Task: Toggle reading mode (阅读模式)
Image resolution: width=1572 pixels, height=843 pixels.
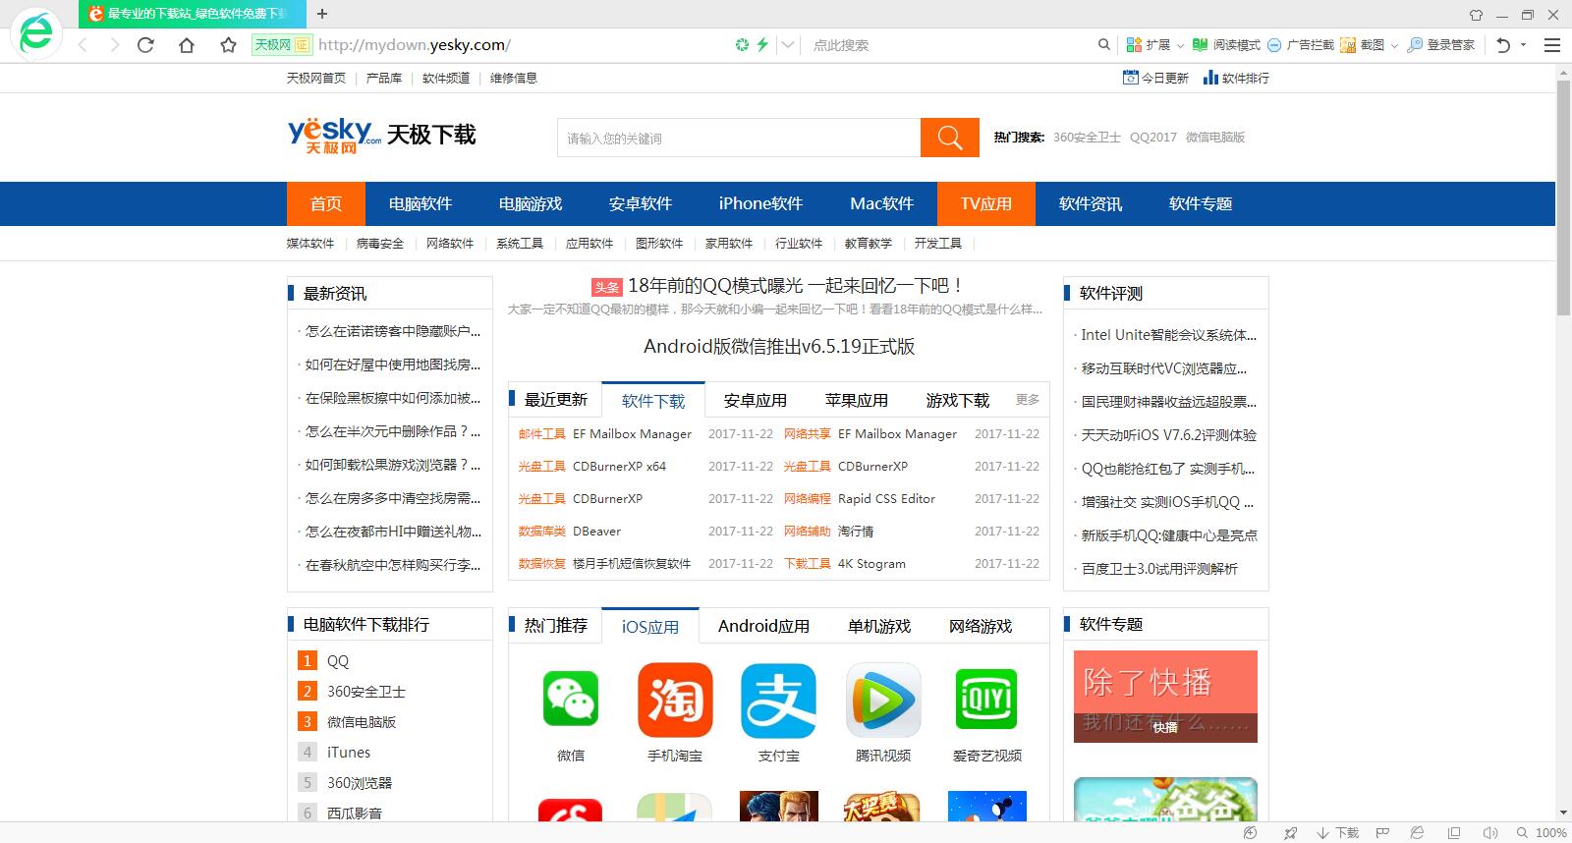Action: pyautogui.click(x=1226, y=45)
